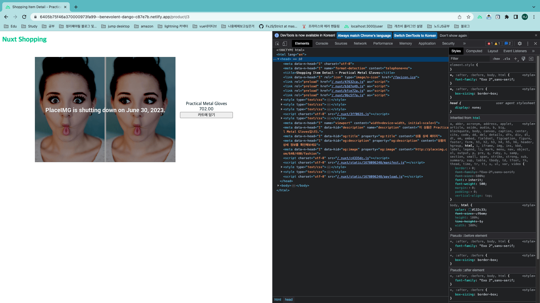Dismiss the DevTools language infobar
The image size is (540, 303).
click(536, 35)
